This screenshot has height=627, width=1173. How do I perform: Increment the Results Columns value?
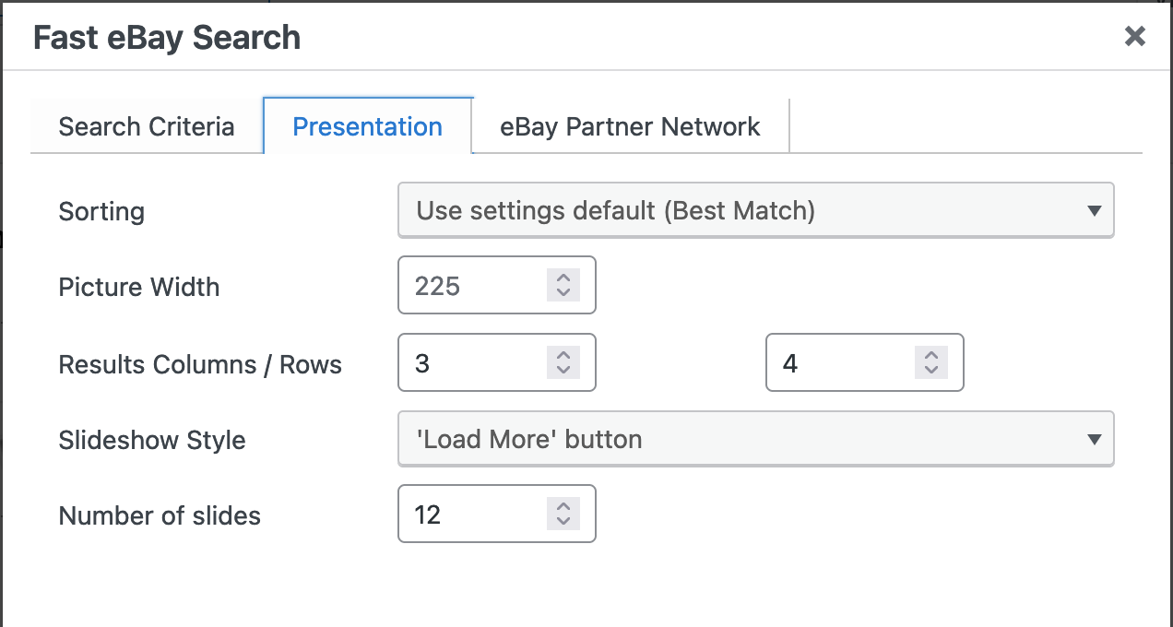[563, 355]
